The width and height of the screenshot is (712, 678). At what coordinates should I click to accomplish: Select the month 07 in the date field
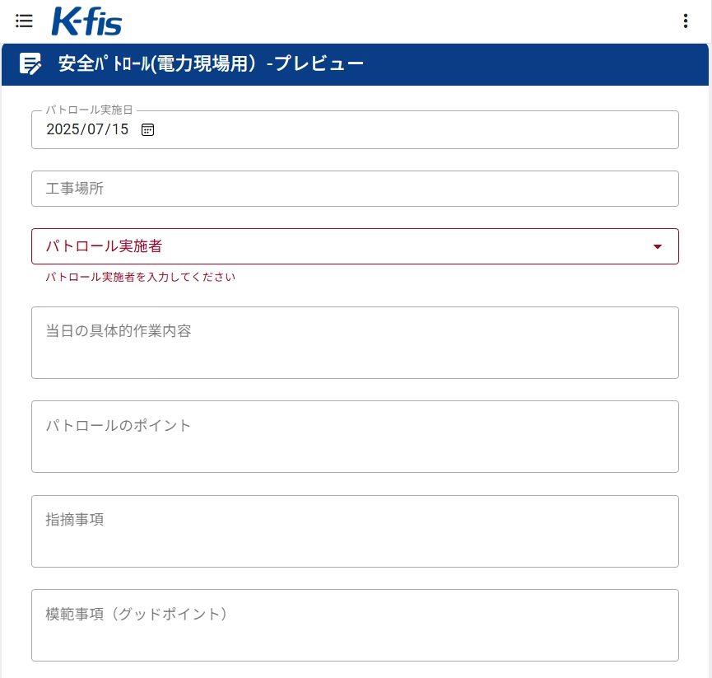[95, 129]
